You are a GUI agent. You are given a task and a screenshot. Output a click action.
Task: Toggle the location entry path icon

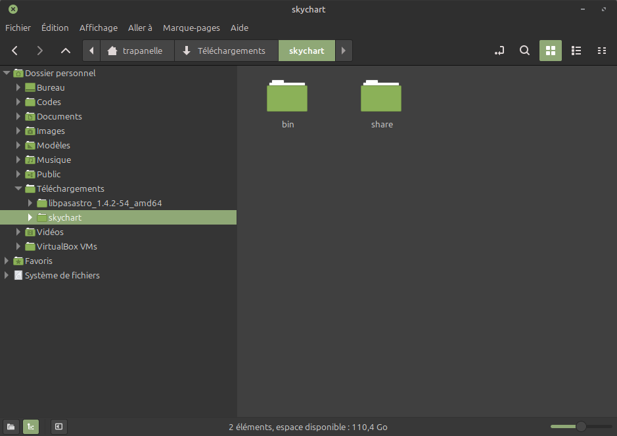pyautogui.click(x=499, y=51)
